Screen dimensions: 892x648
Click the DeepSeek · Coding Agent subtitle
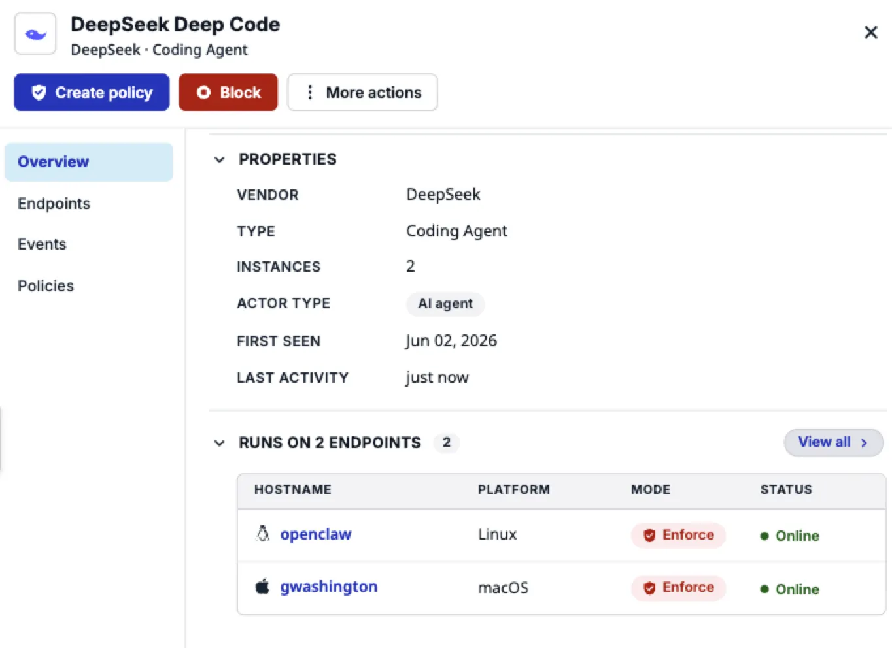coord(159,50)
